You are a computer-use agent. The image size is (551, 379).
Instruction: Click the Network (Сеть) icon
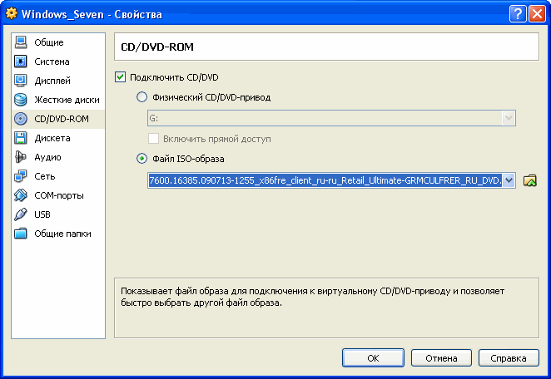(x=21, y=176)
